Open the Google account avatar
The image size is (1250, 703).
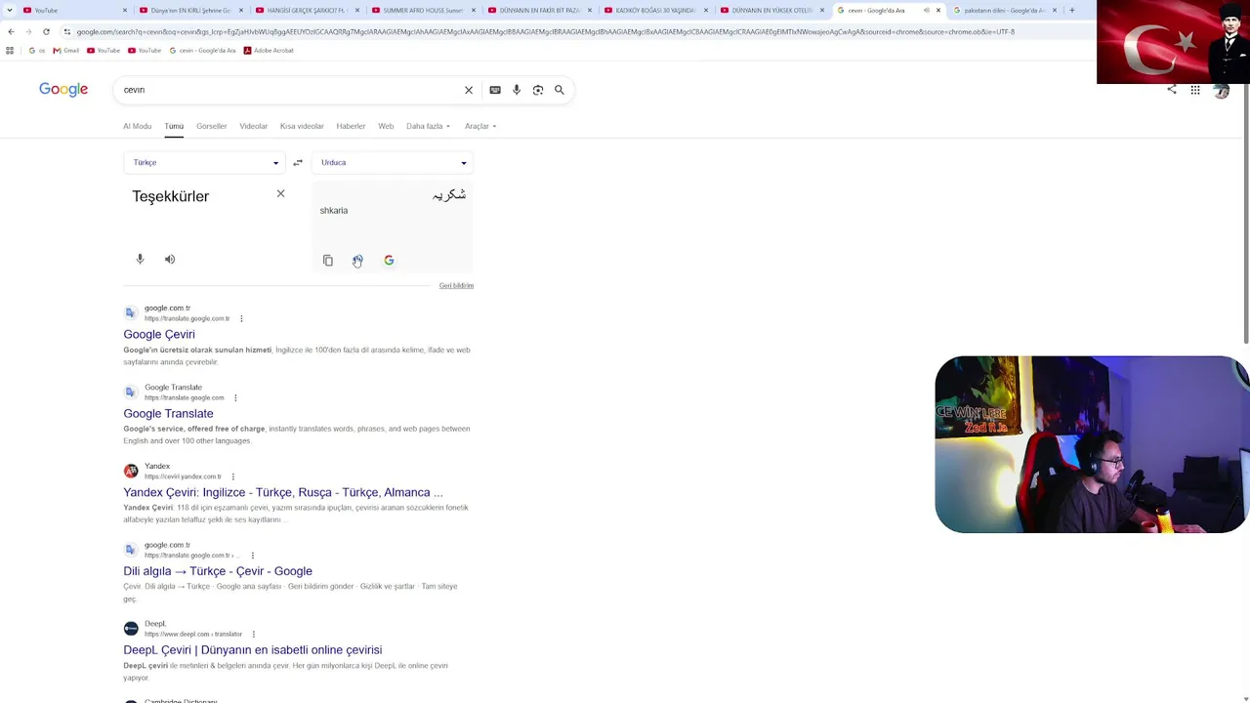[x=1221, y=91]
